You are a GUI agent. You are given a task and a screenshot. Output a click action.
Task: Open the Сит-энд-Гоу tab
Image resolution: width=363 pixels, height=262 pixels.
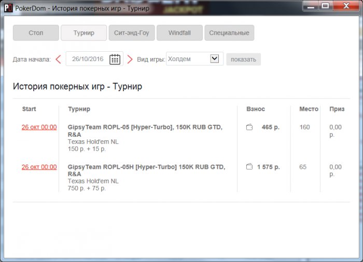(132, 33)
